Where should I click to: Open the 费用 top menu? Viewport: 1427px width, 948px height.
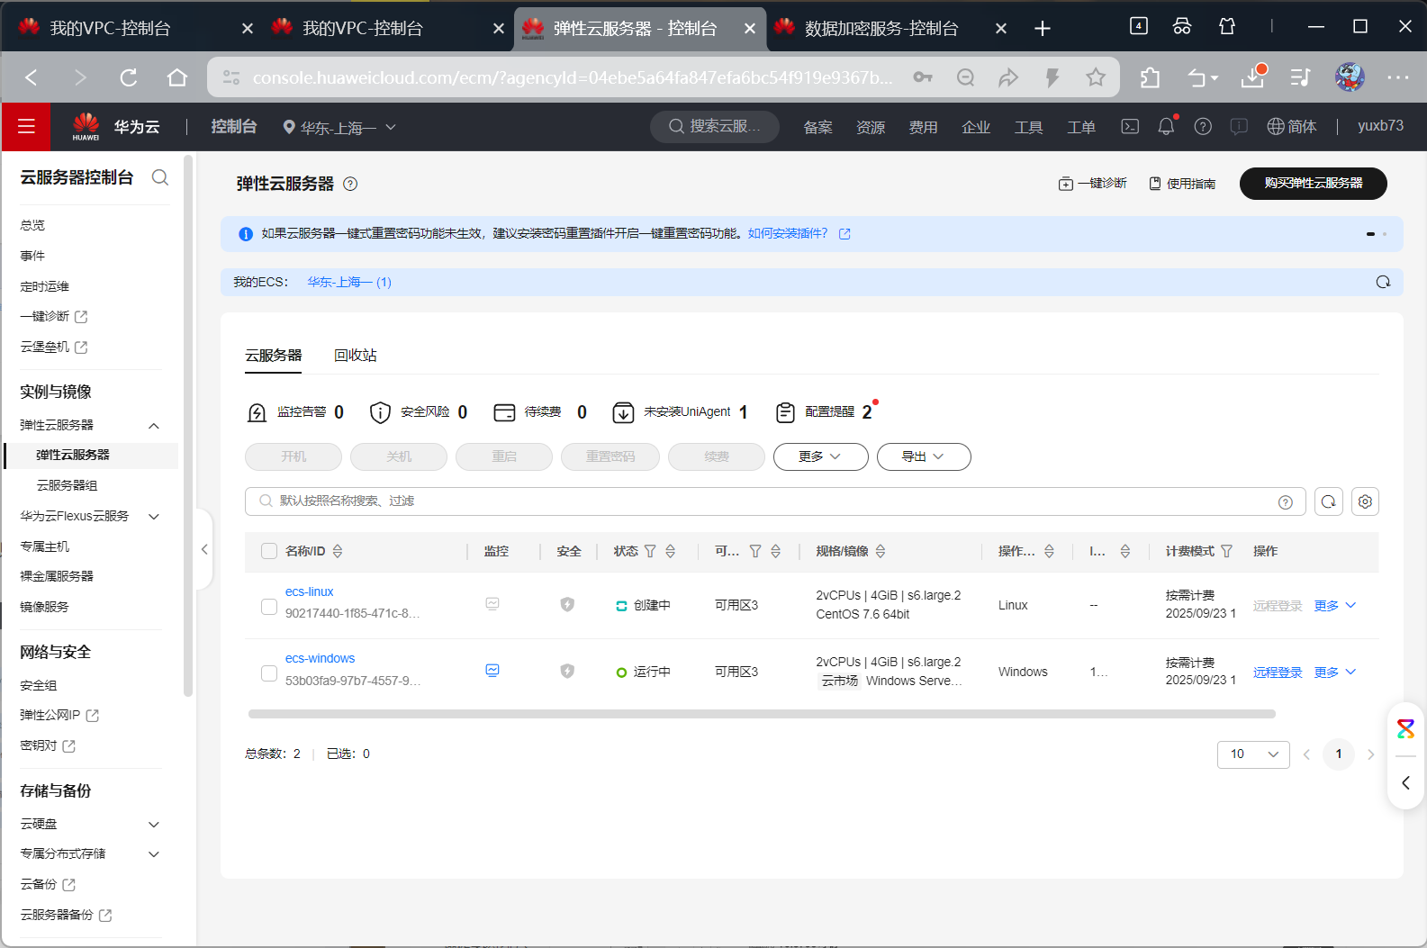tap(923, 128)
